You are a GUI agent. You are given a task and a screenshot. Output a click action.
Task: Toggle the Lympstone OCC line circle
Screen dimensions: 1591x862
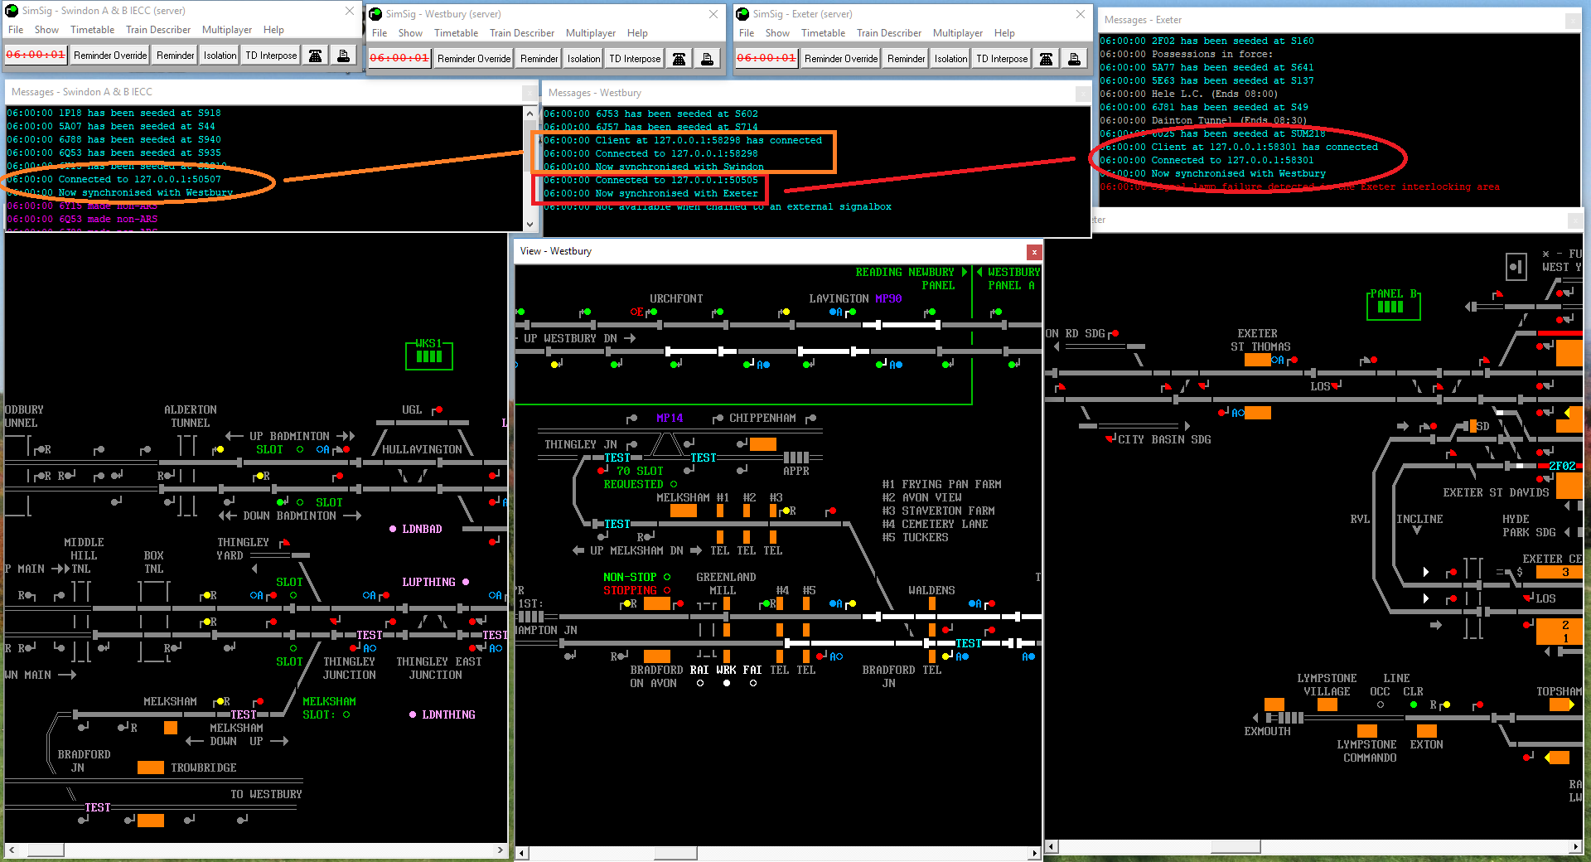pos(1381,705)
